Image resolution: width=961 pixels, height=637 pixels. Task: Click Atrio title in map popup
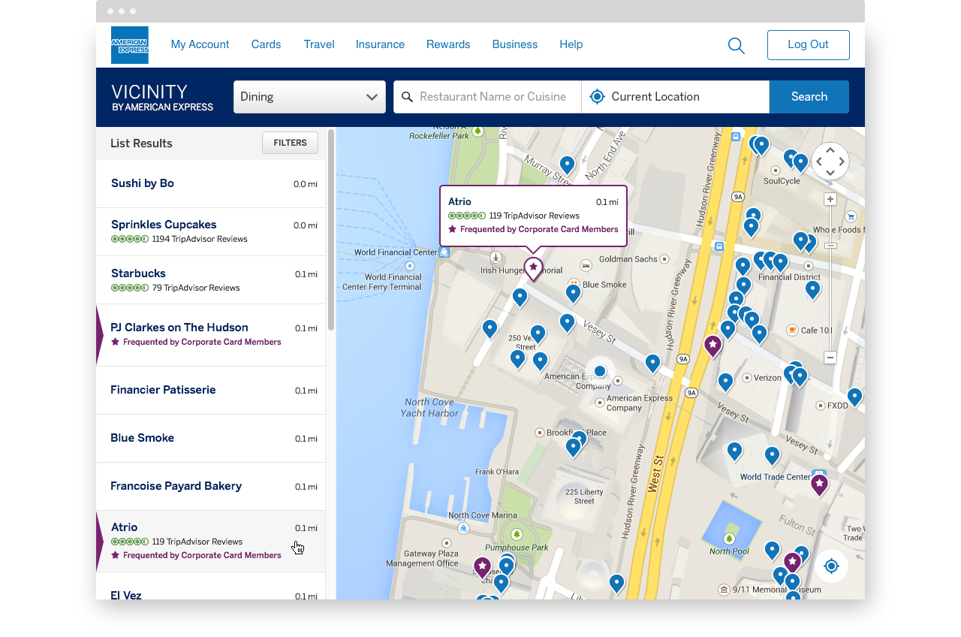(459, 201)
